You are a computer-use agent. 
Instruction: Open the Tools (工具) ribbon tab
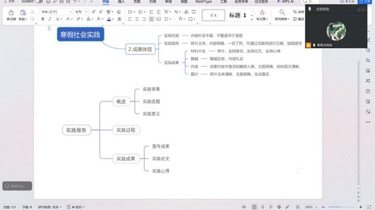click(x=223, y=2)
